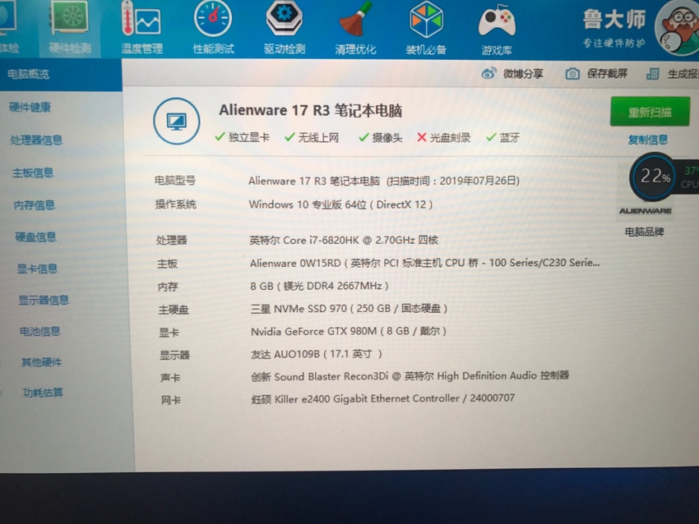Screen dimensions: 699x524
Task: Select 显示器信息 in the sidebar
Action: (x=44, y=300)
